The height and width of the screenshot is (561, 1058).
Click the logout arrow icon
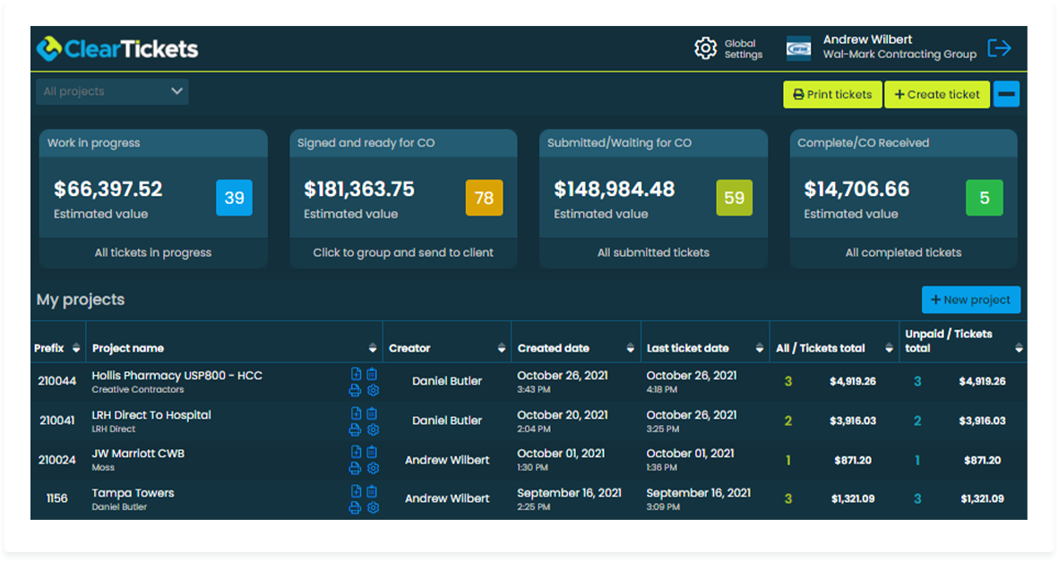(x=999, y=48)
